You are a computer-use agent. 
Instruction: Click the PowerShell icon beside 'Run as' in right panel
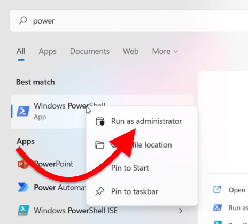pos(218,207)
